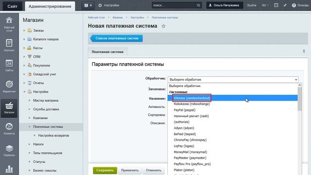Switch to the Администрирование tab
Image resolution: width=311 pixels, height=175 pixels.
pyautogui.click(x=50, y=6)
